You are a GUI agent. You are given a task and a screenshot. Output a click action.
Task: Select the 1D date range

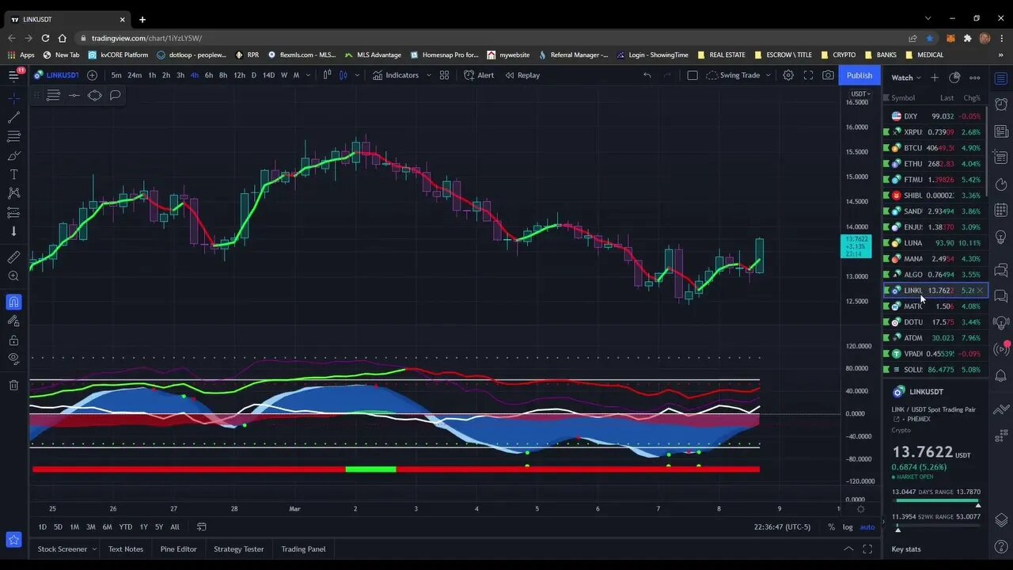tap(43, 527)
